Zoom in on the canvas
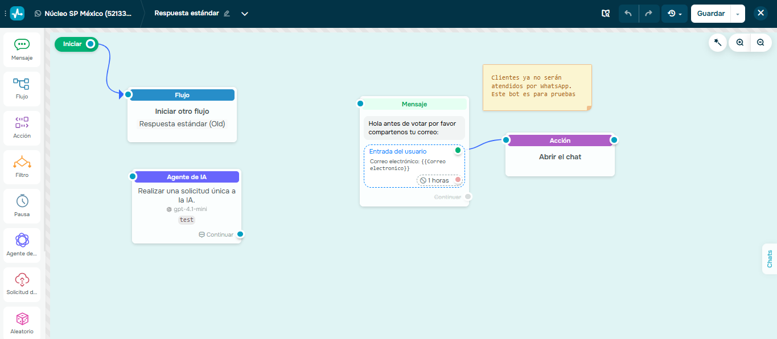This screenshot has height=339, width=777. (x=740, y=42)
